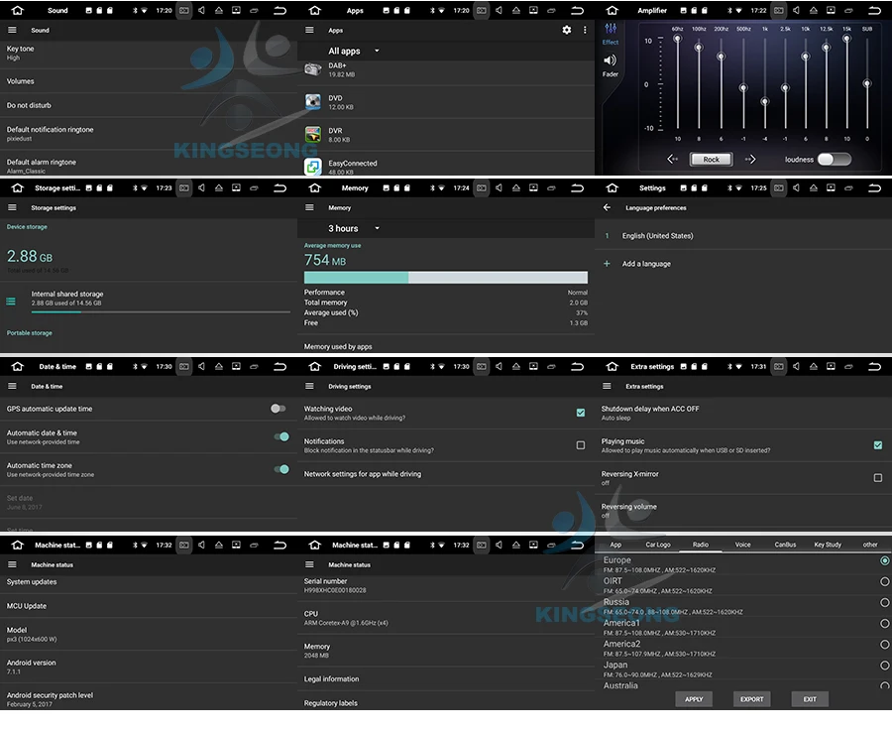Switch to the CanBus tab
The width and height of the screenshot is (892, 731).
[785, 545]
